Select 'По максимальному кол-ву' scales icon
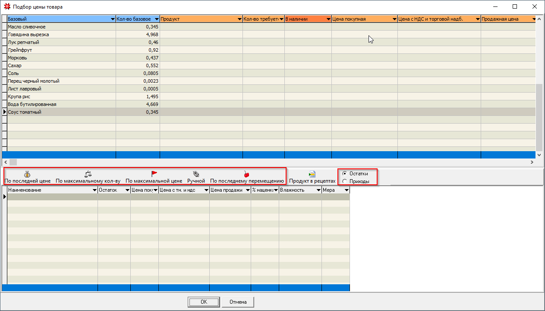 click(88, 174)
